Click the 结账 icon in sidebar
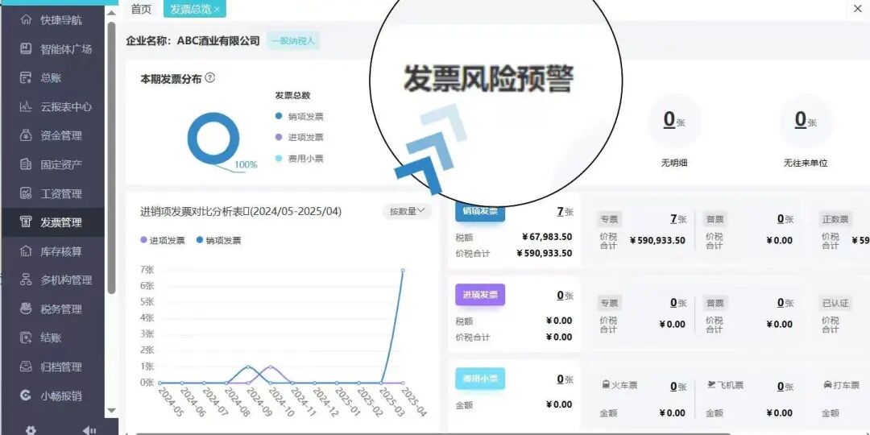The width and height of the screenshot is (870, 435). pyautogui.click(x=26, y=338)
